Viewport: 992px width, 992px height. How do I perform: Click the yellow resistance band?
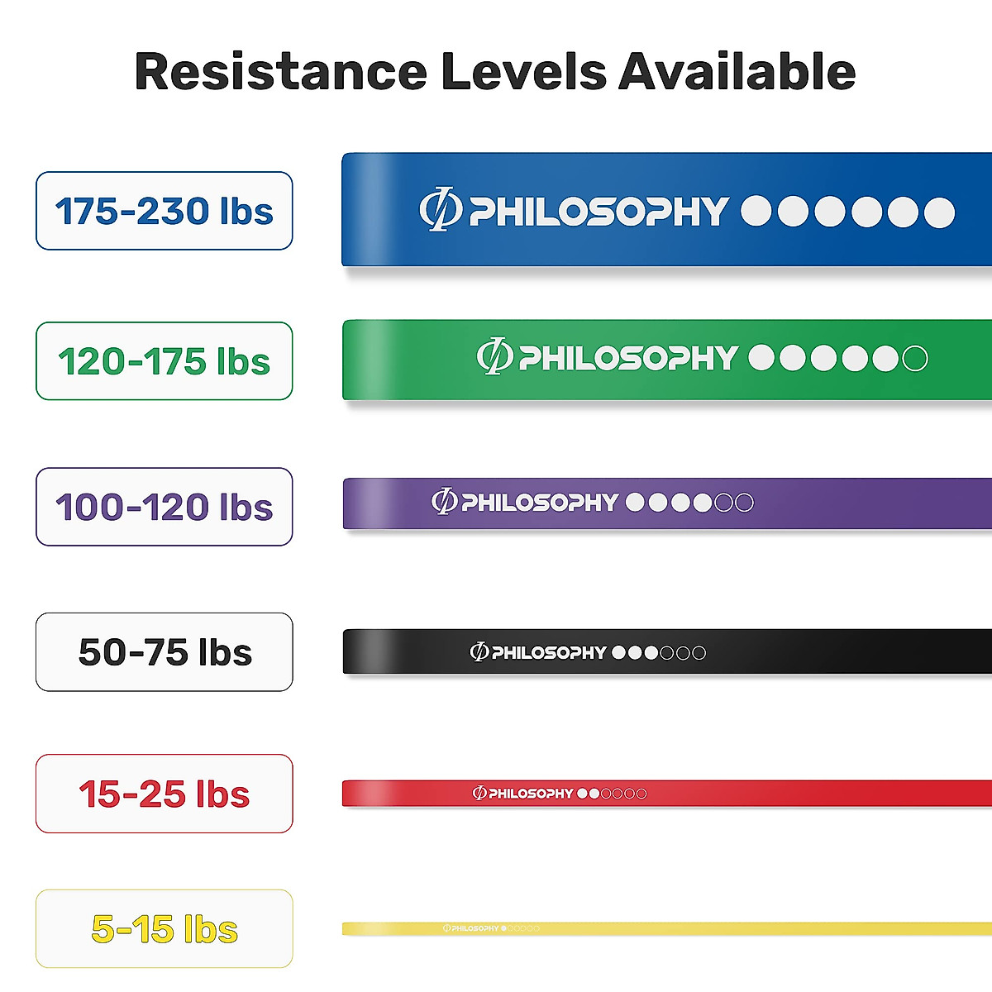(x=667, y=928)
